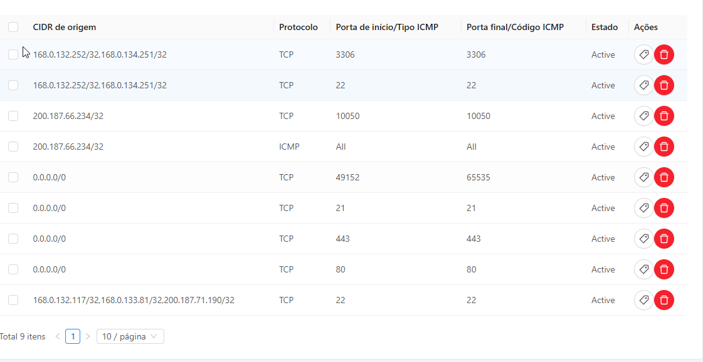This screenshot has width=703, height=362.
Task: Delete the ICMP rule for 200.187.66.234/32
Action: (664, 147)
